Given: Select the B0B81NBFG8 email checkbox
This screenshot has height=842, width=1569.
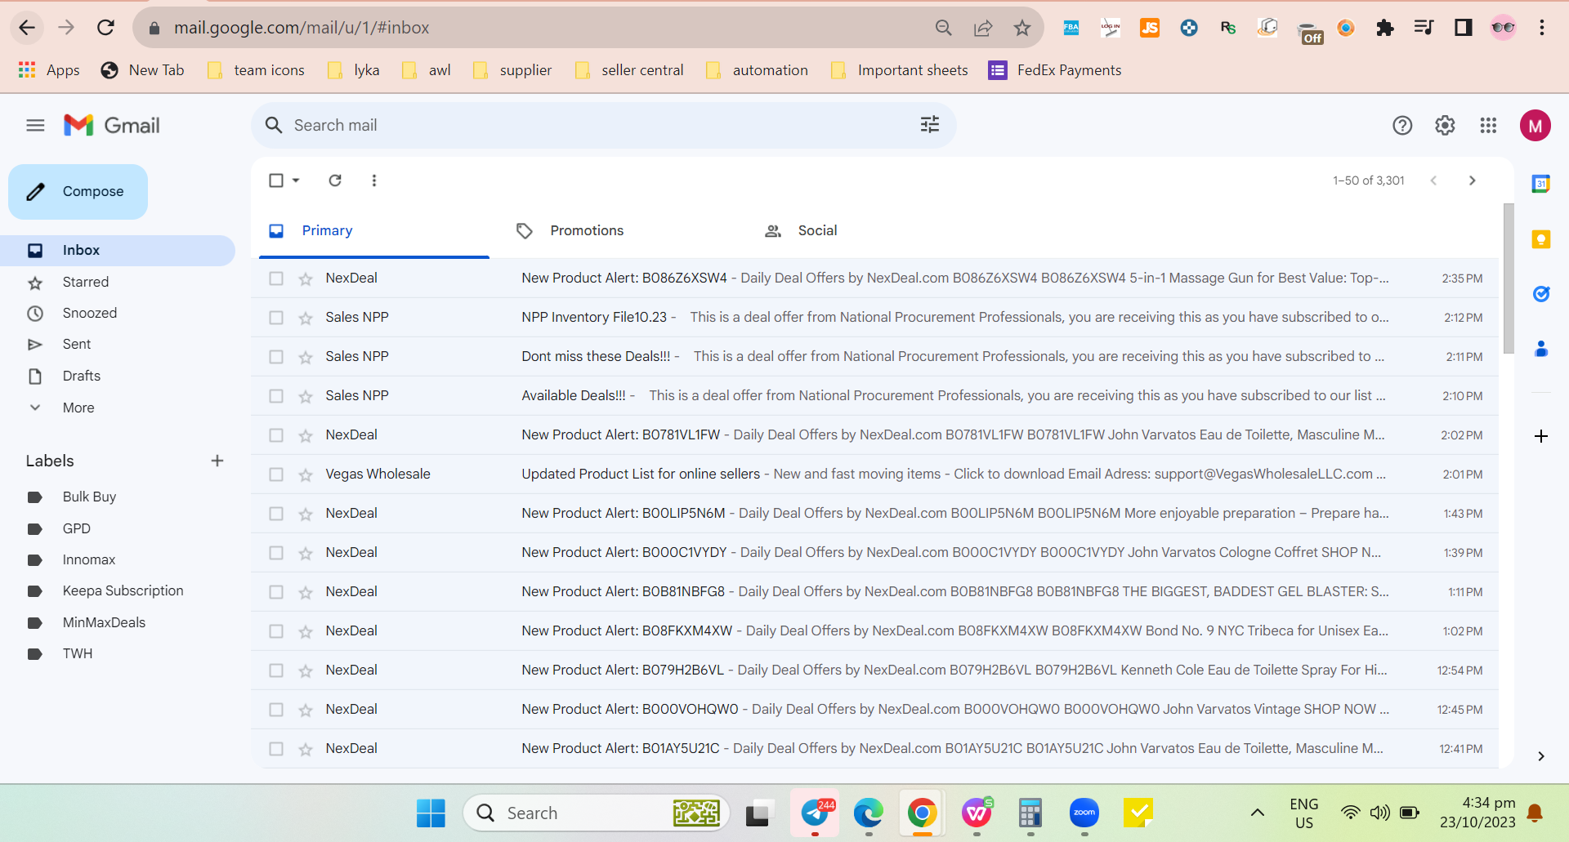Looking at the screenshot, I should [x=276, y=592].
